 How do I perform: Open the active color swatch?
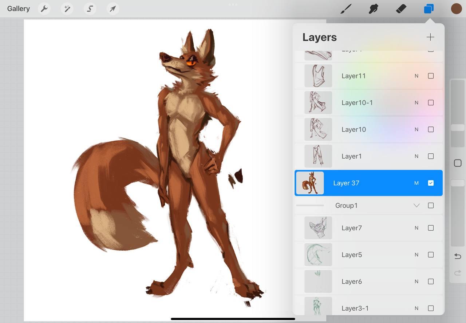456,9
